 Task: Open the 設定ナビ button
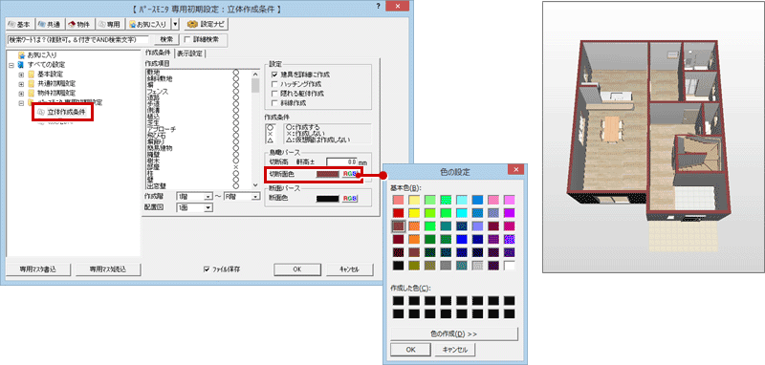pos(206,24)
